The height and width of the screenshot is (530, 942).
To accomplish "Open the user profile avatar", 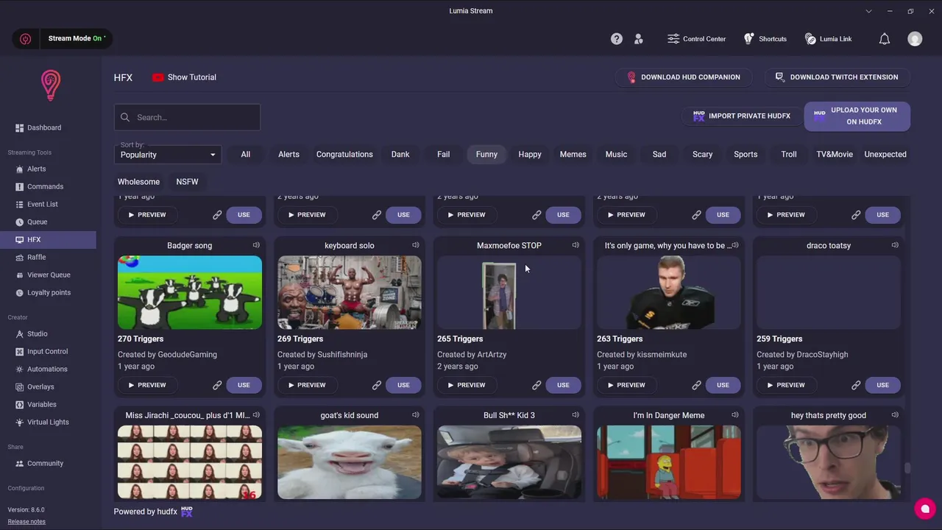I will point(915,39).
